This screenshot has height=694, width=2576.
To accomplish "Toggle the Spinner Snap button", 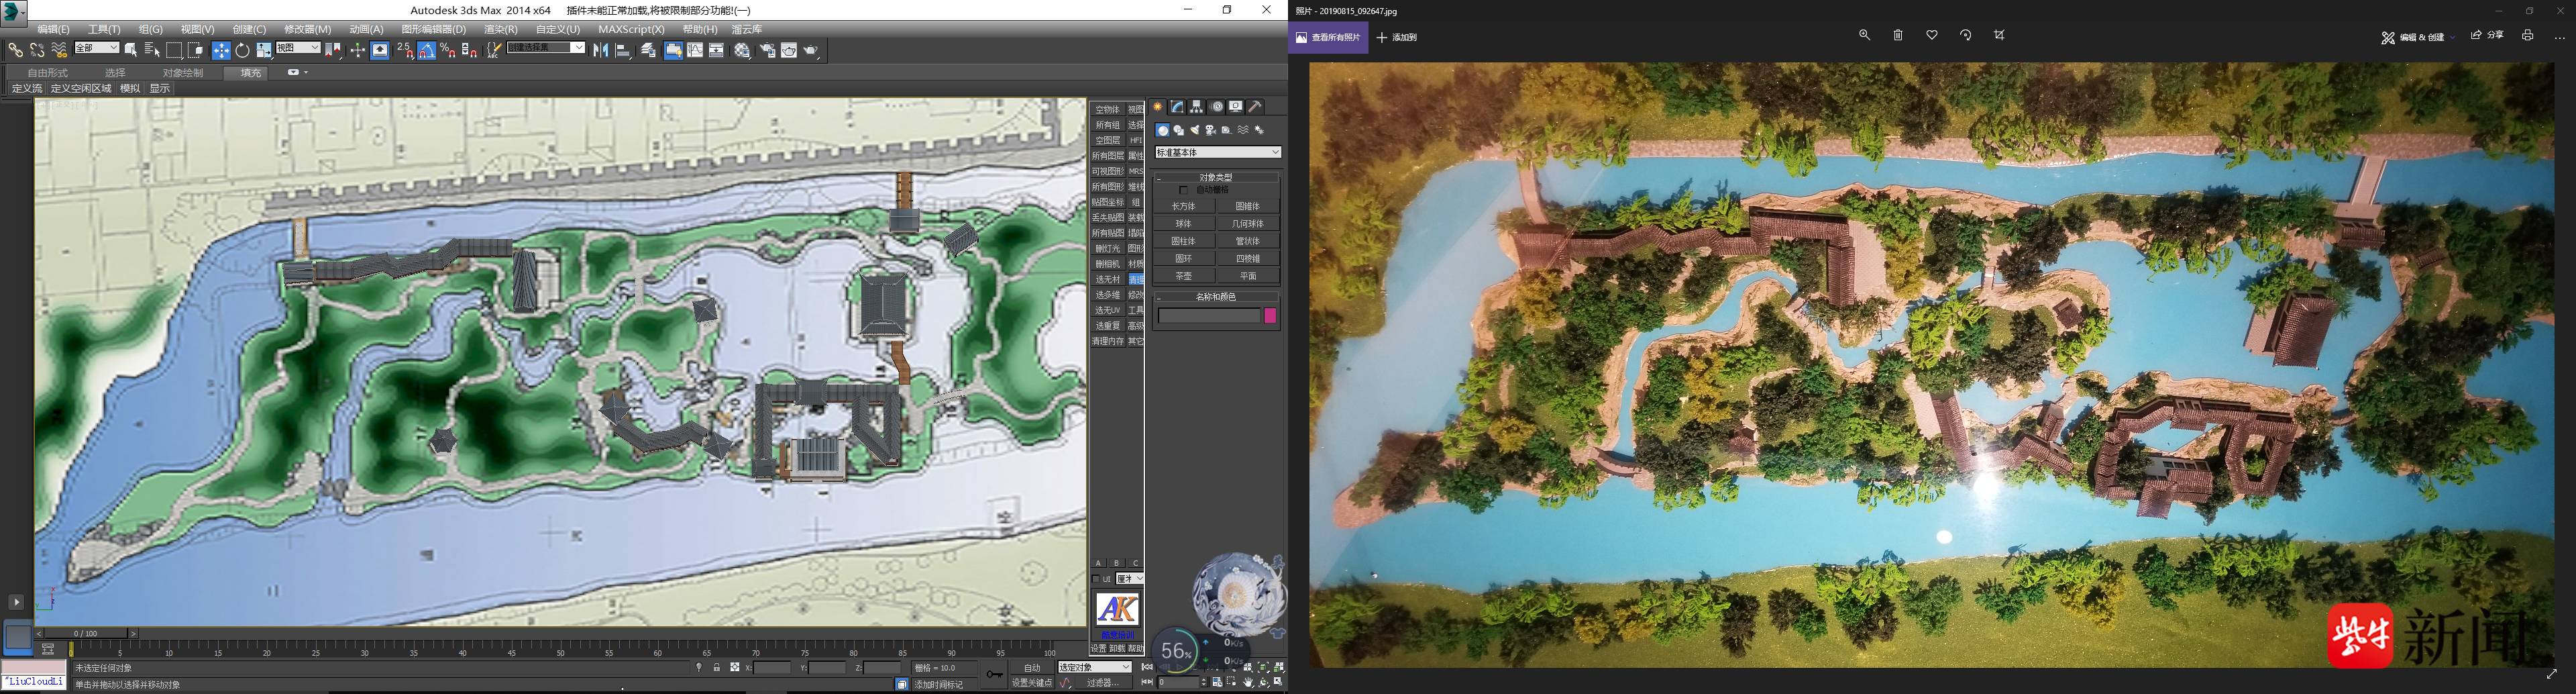I will click(470, 50).
